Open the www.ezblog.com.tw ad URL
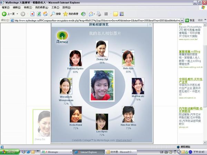Image resolution: width=207 pixels, height=155 pixels. pyautogui.click(x=191, y=67)
